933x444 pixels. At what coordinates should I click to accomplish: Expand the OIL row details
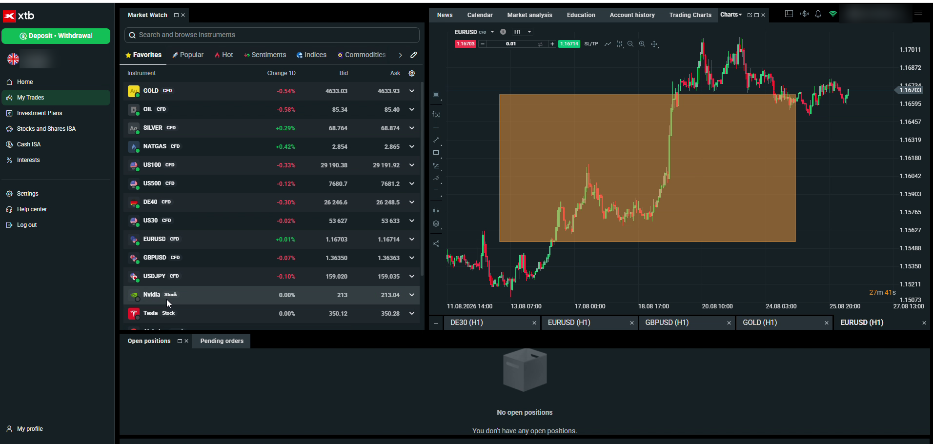pyautogui.click(x=412, y=109)
